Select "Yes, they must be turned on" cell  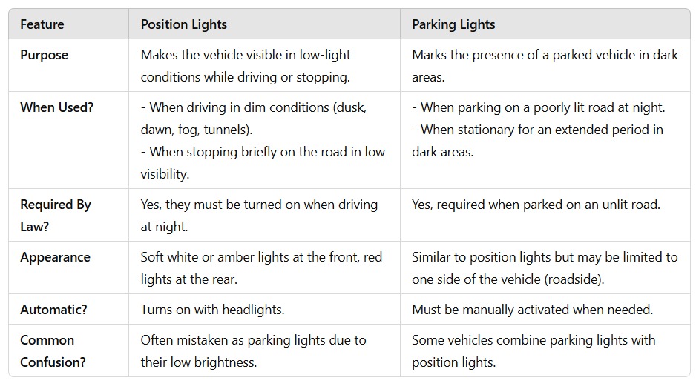click(259, 215)
